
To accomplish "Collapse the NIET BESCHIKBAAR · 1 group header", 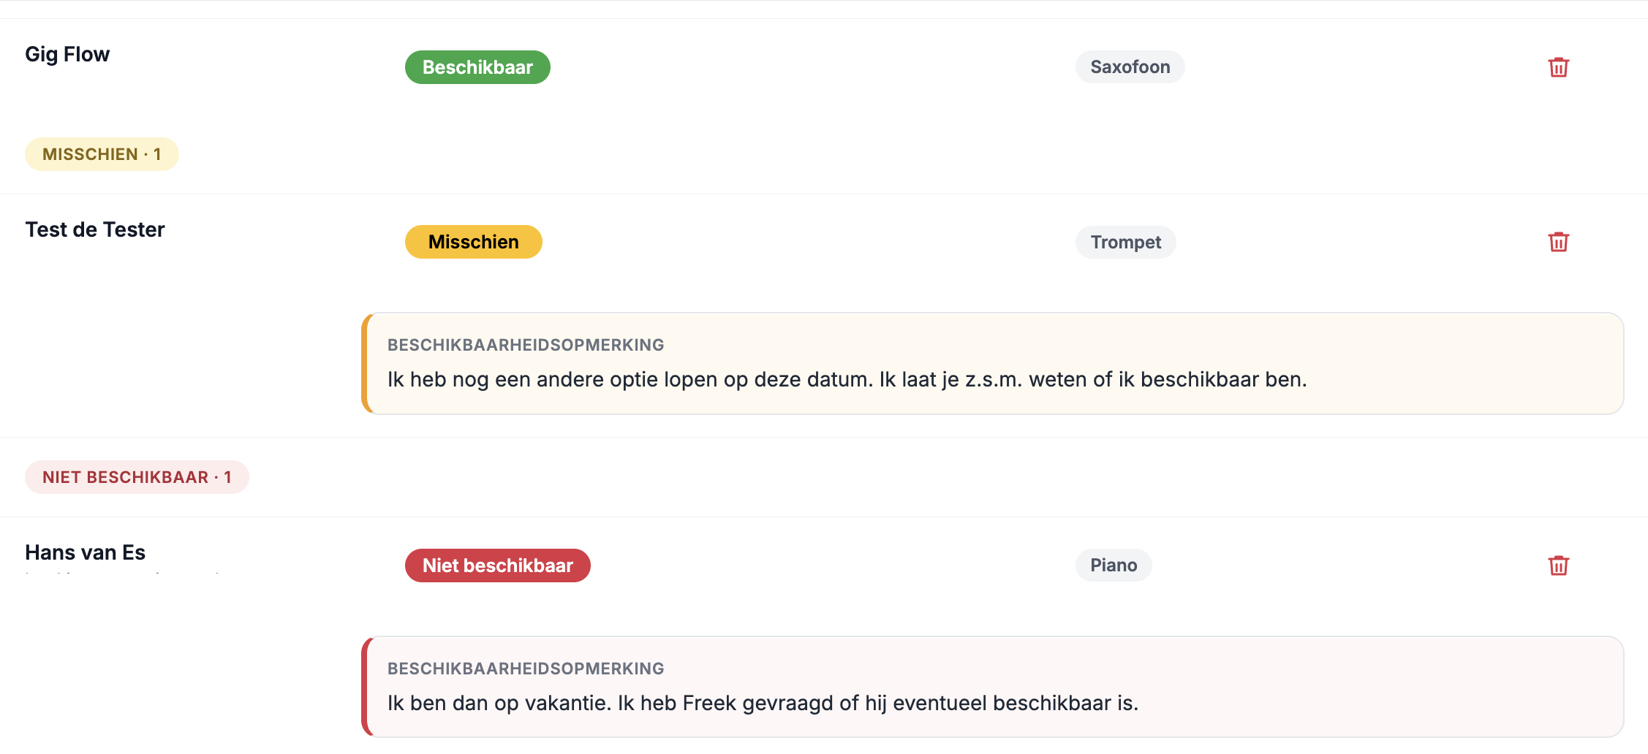I will (x=137, y=477).
